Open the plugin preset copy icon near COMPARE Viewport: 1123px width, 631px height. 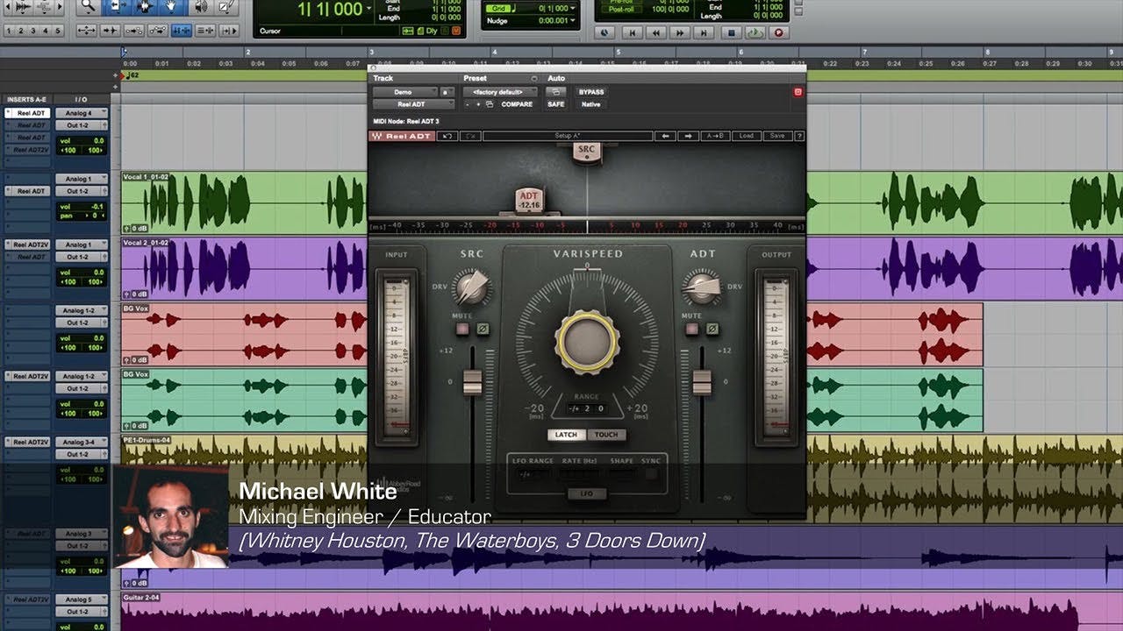(490, 104)
